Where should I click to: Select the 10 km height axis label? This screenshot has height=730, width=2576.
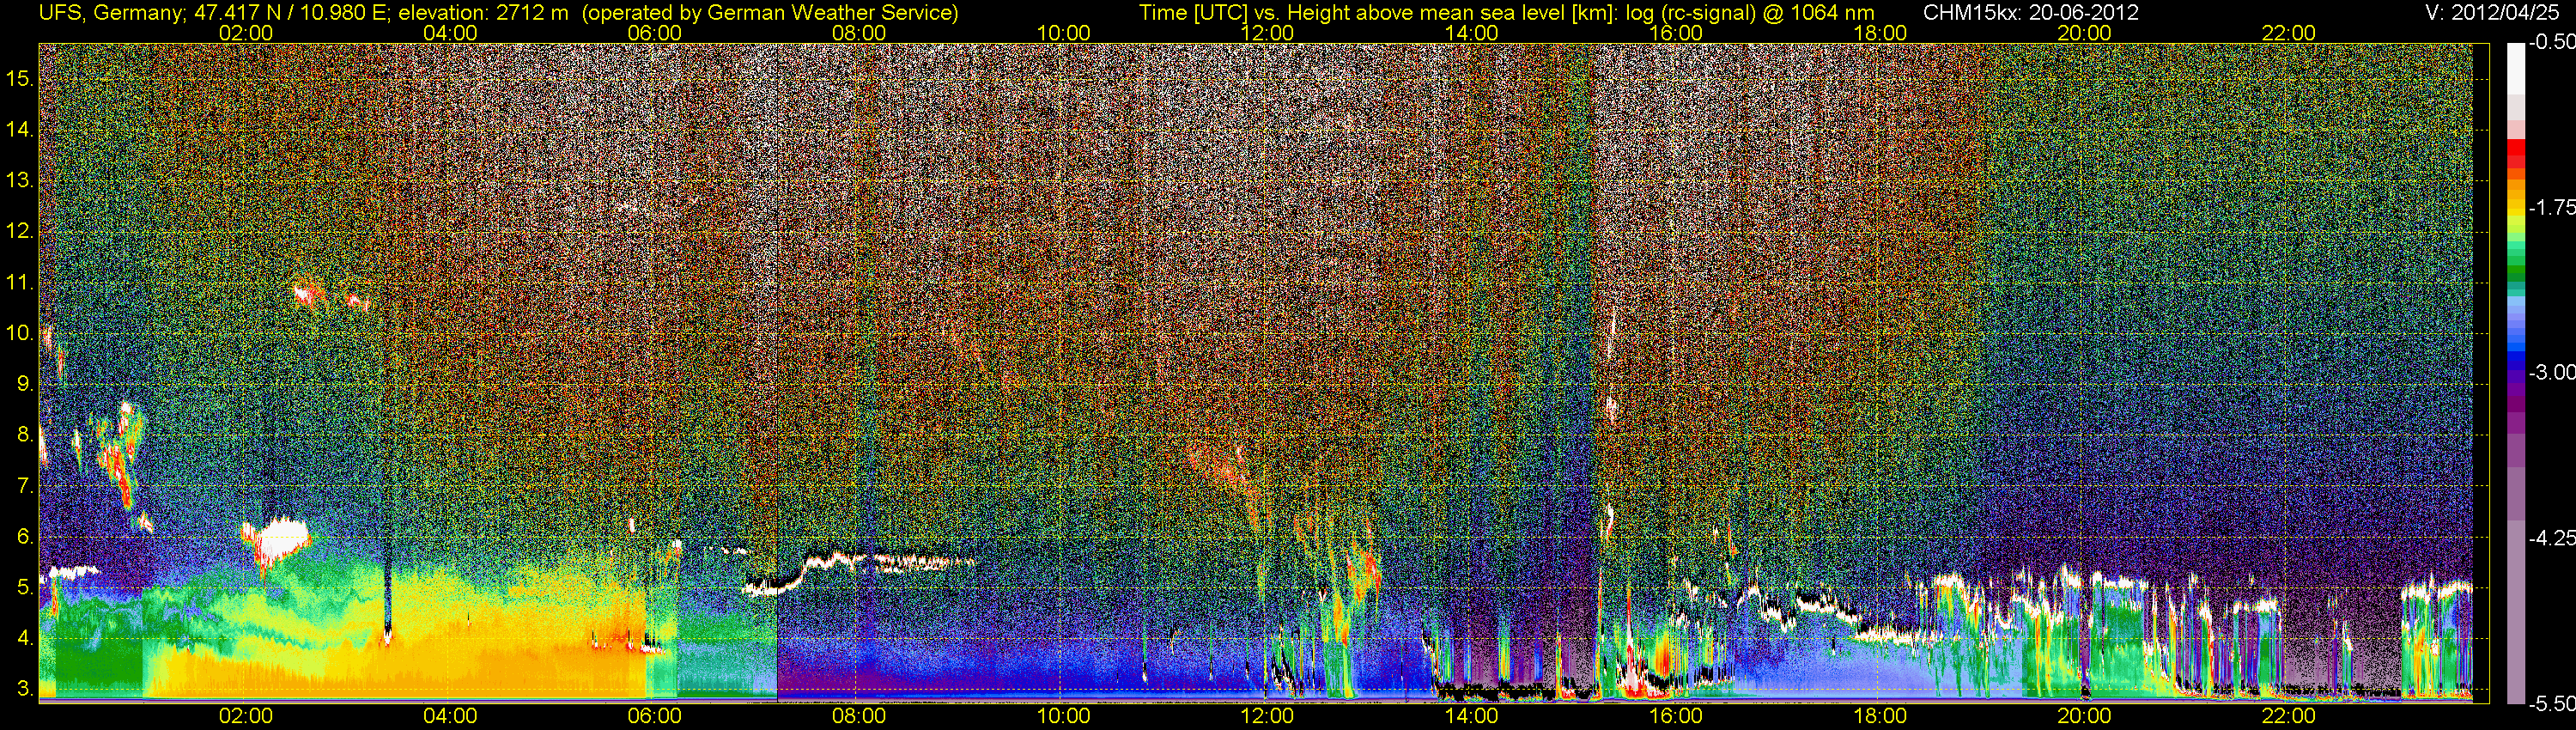[x=20, y=333]
